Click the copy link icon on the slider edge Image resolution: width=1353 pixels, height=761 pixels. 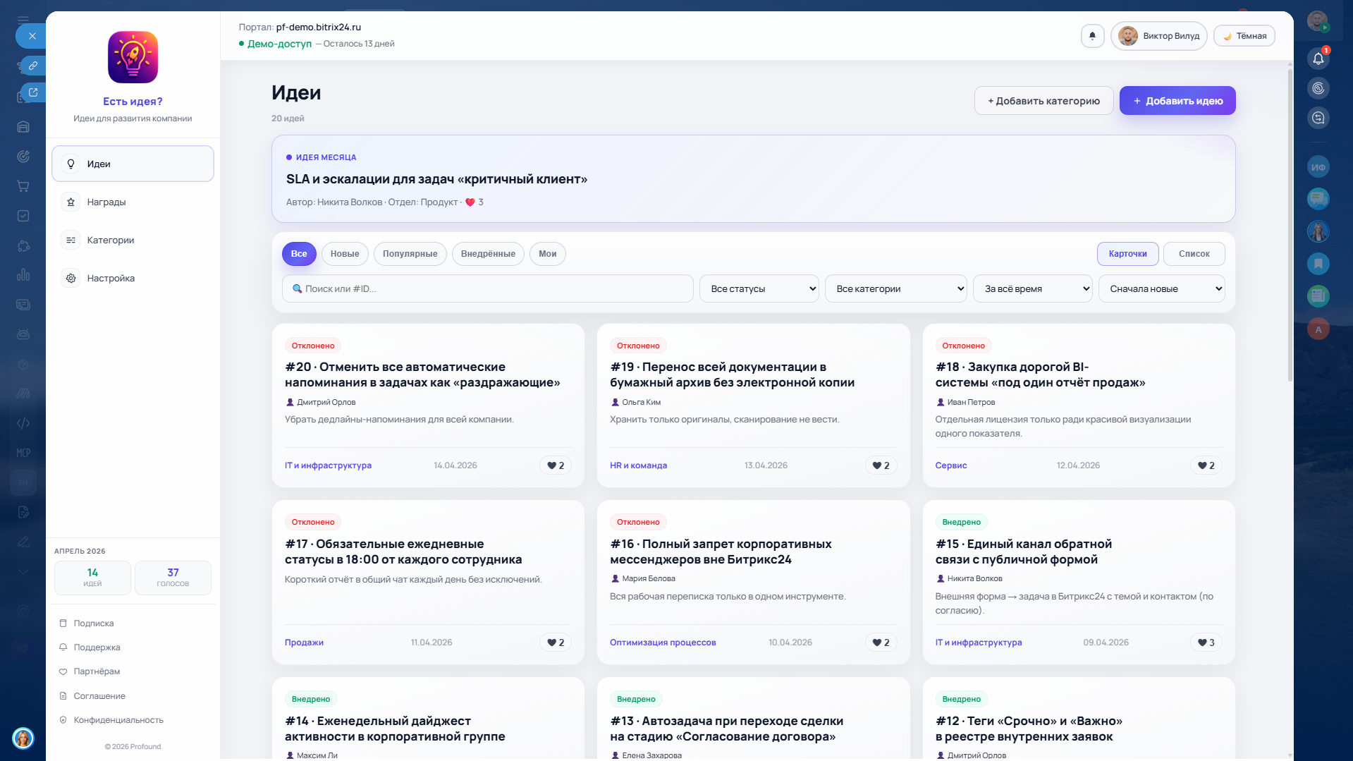[32, 66]
